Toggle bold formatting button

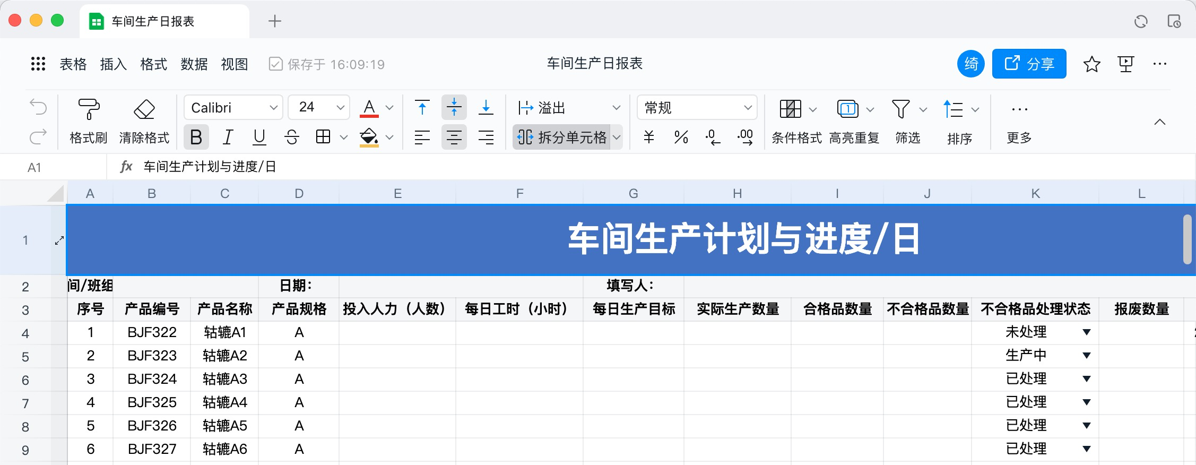point(196,137)
